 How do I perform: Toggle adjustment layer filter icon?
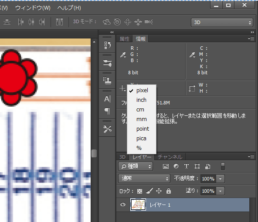(176, 166)
